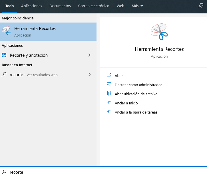Screen dimensions: 207x174
Task: Select Anclar a la barra de tareas
Action: [136, 112]
